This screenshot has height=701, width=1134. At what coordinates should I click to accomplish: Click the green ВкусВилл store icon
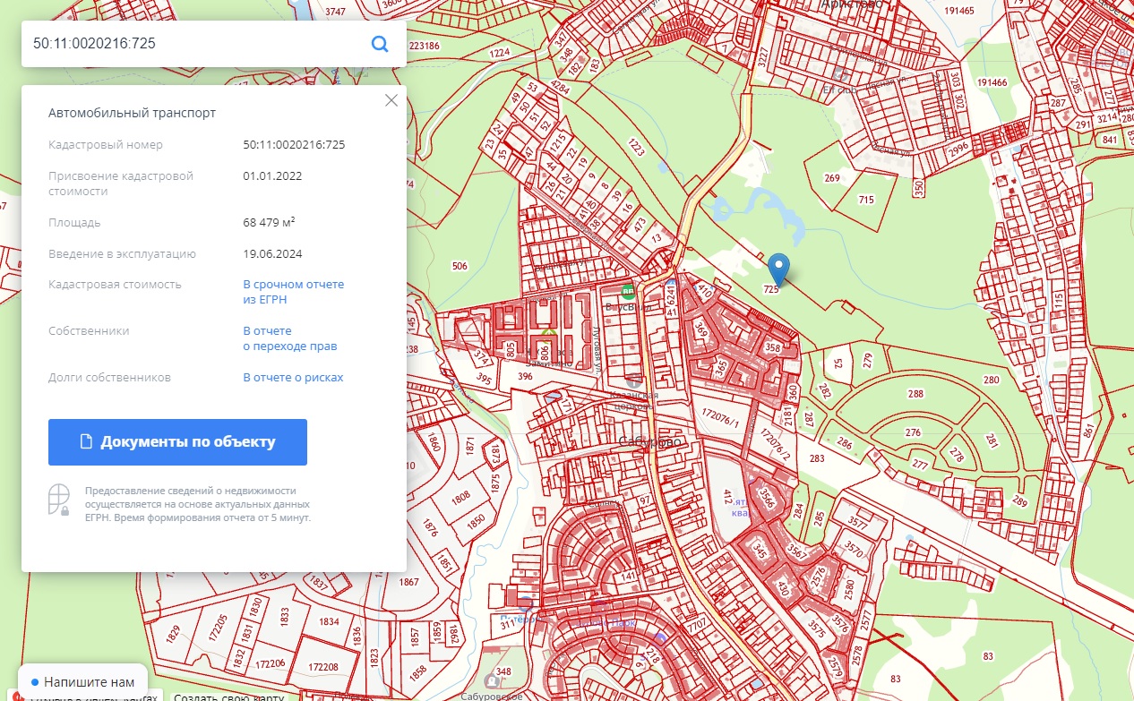point(628,291)
